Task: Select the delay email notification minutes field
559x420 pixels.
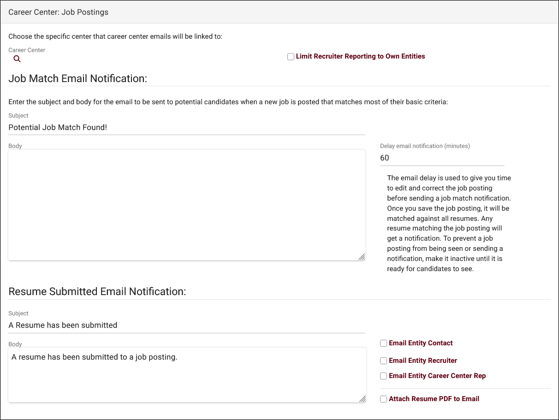Action: tap(441, 158)
